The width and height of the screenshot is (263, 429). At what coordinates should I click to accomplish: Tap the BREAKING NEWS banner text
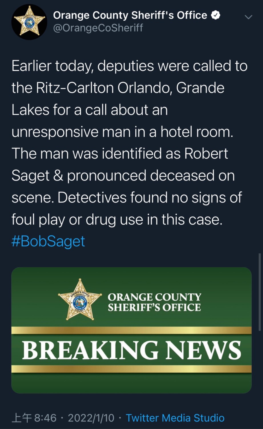click(x=132, y=350)
